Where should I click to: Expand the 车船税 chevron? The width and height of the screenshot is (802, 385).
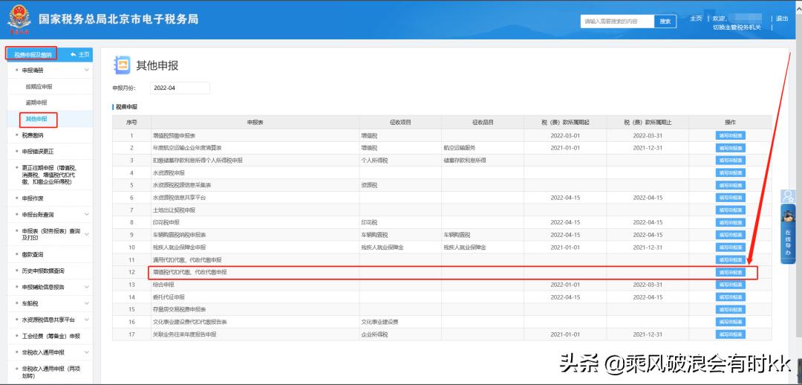point(86,303)
